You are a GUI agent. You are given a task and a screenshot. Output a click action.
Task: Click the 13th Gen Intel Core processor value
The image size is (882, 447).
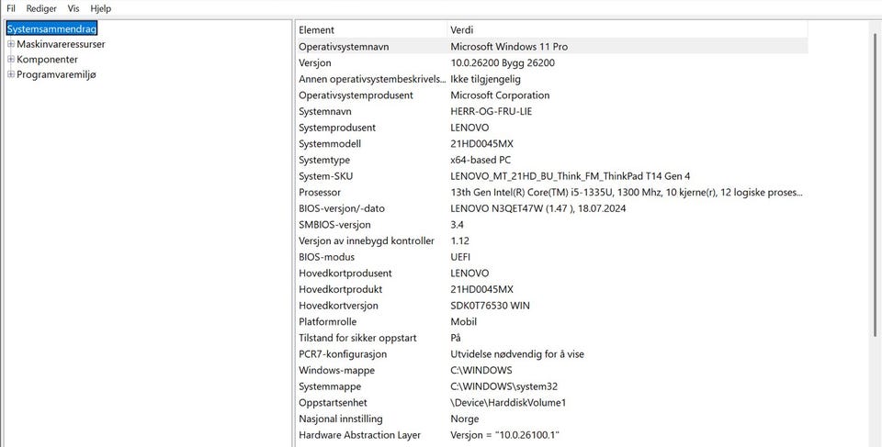coord(627,193)
